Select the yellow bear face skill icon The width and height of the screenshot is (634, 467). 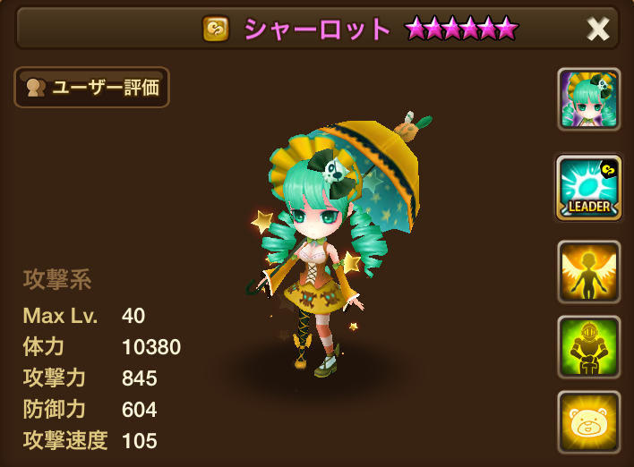588,422
